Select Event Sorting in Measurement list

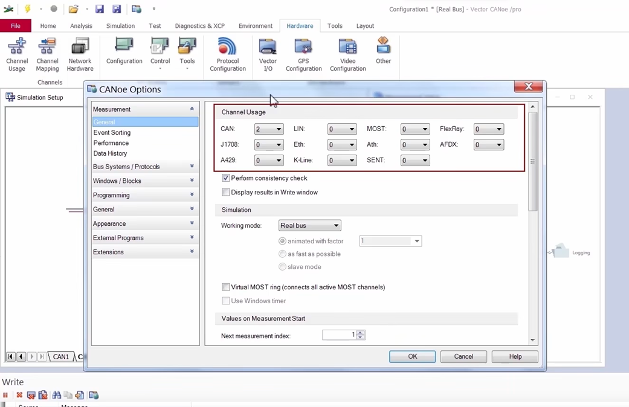point(112,132)
